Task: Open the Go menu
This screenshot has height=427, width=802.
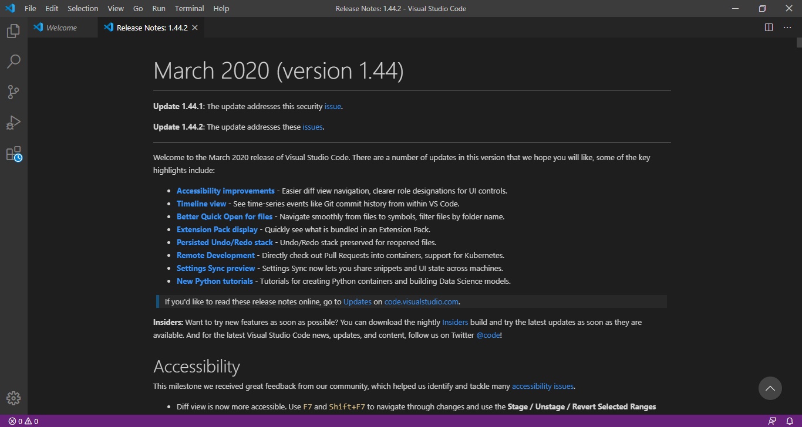Action: pyautogui.click(x=138, y=8)
